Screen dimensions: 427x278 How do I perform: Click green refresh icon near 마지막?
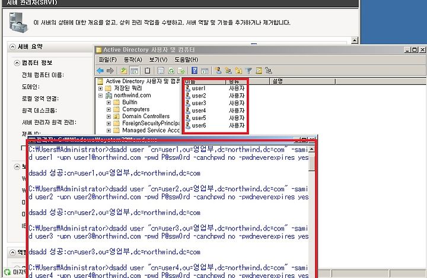(x=7, y=272)
